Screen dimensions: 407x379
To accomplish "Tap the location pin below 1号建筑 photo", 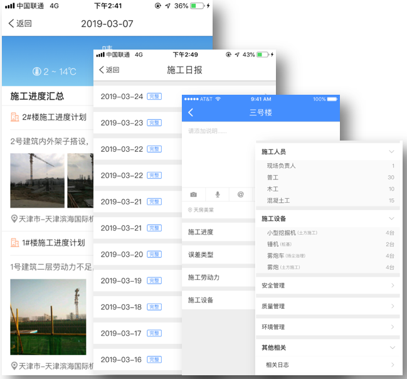I will coord(14,366).
